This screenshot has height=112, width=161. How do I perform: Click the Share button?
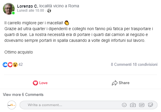(x=121, y=83)
